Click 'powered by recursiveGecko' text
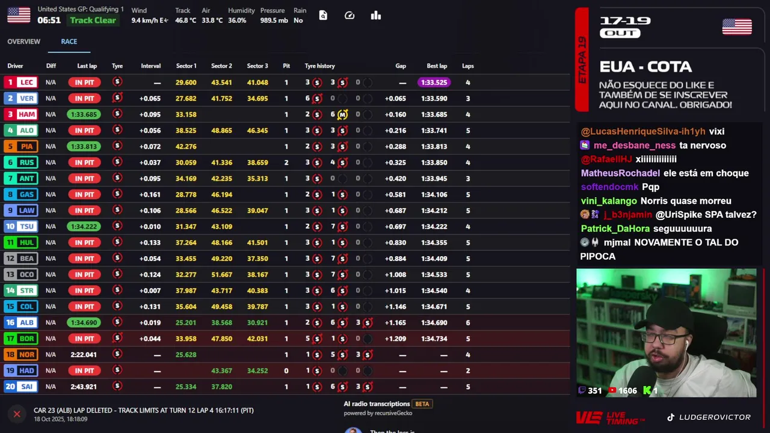770x433 pixels. [378, 413]
